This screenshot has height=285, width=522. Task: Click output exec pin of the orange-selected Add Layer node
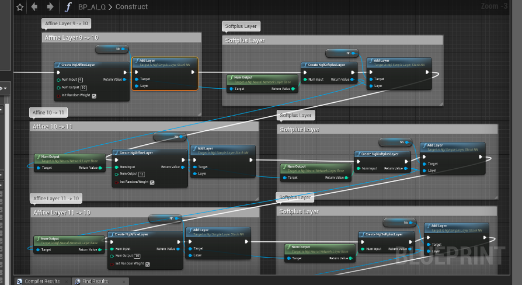[193, 72]
